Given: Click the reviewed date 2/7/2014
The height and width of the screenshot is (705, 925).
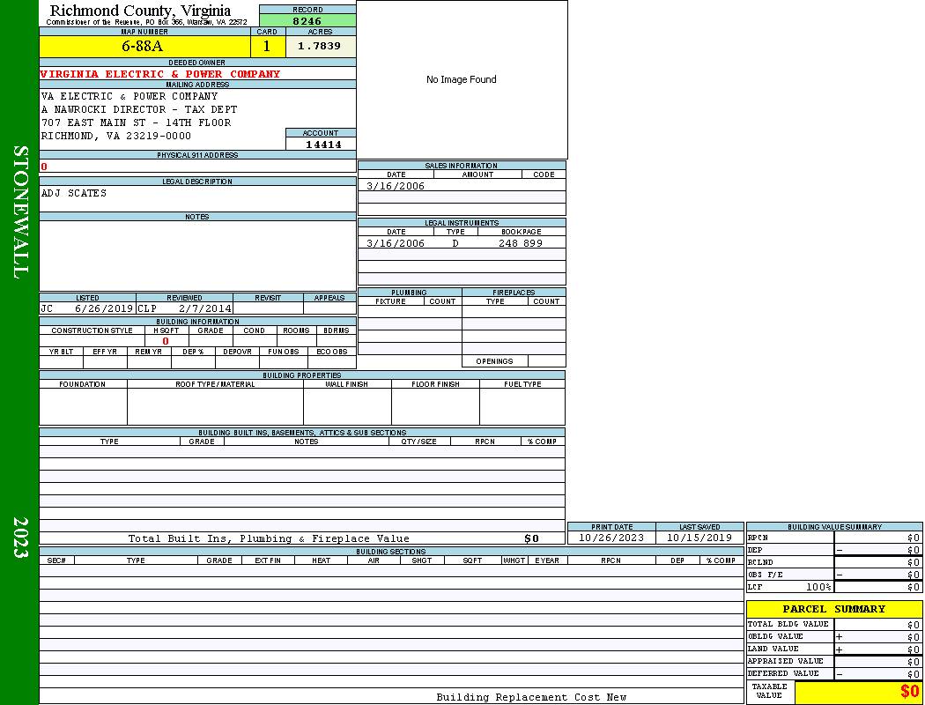Looking at the screenshot, I should 204,309.
